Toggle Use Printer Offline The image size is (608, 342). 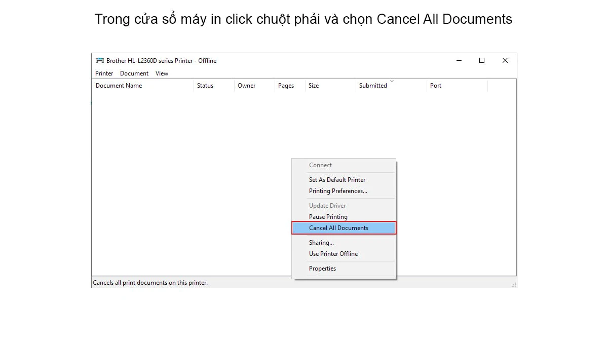tap(344, 254)
